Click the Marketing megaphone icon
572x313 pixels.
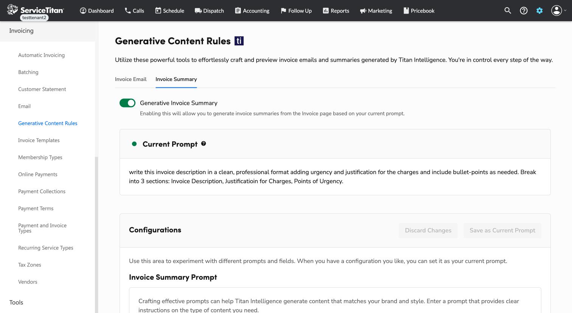(363, 11)
